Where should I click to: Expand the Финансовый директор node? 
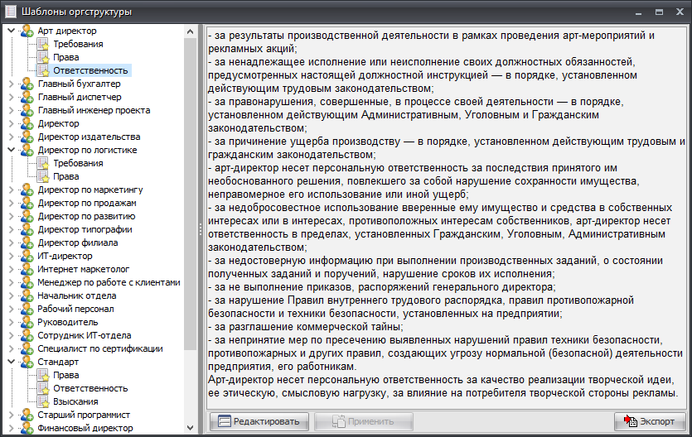click(11, 428)
